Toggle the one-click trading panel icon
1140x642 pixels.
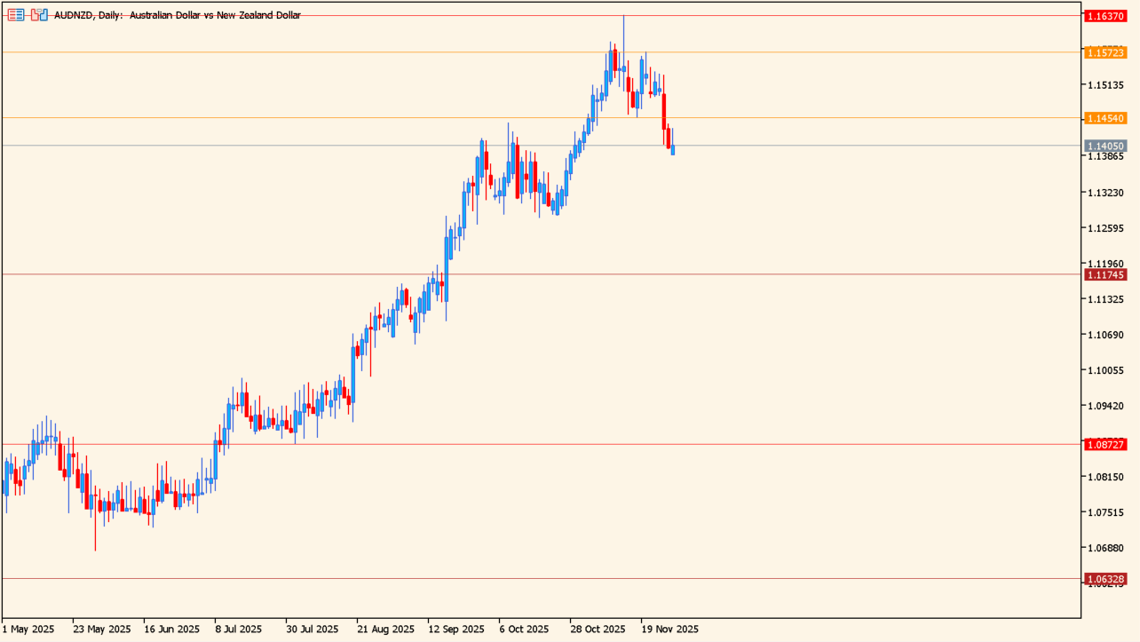pyautogui.click(x=38, y=15)
